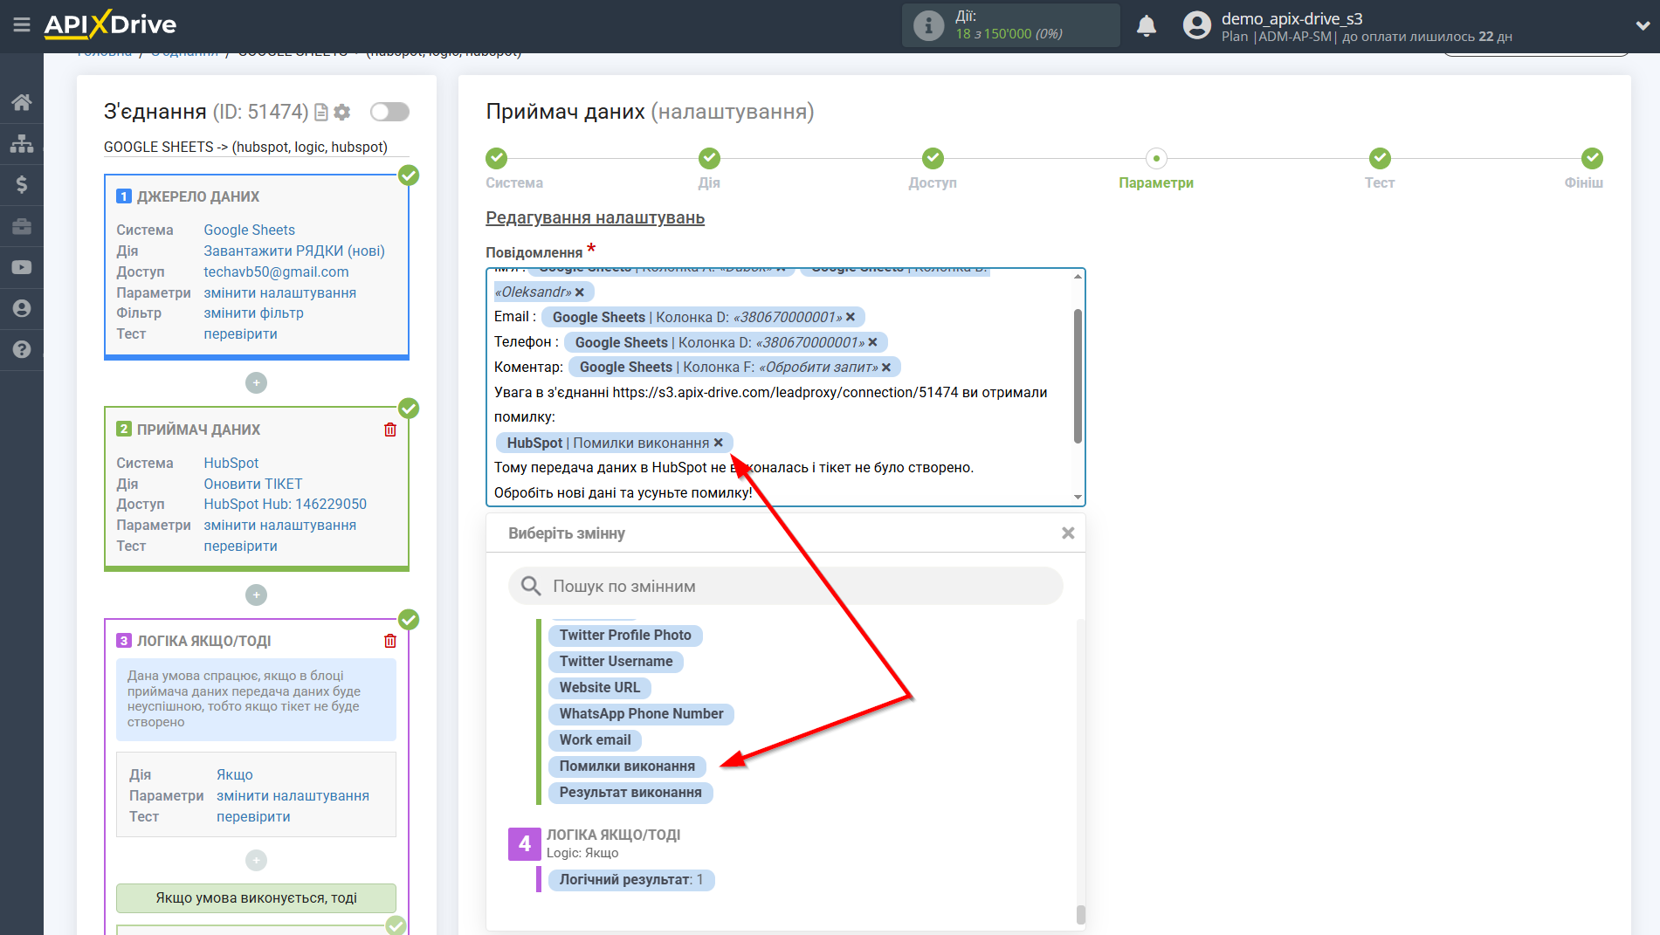Select Website URL variable
Screen dimensions: 1660x935
tap(599, 687)
